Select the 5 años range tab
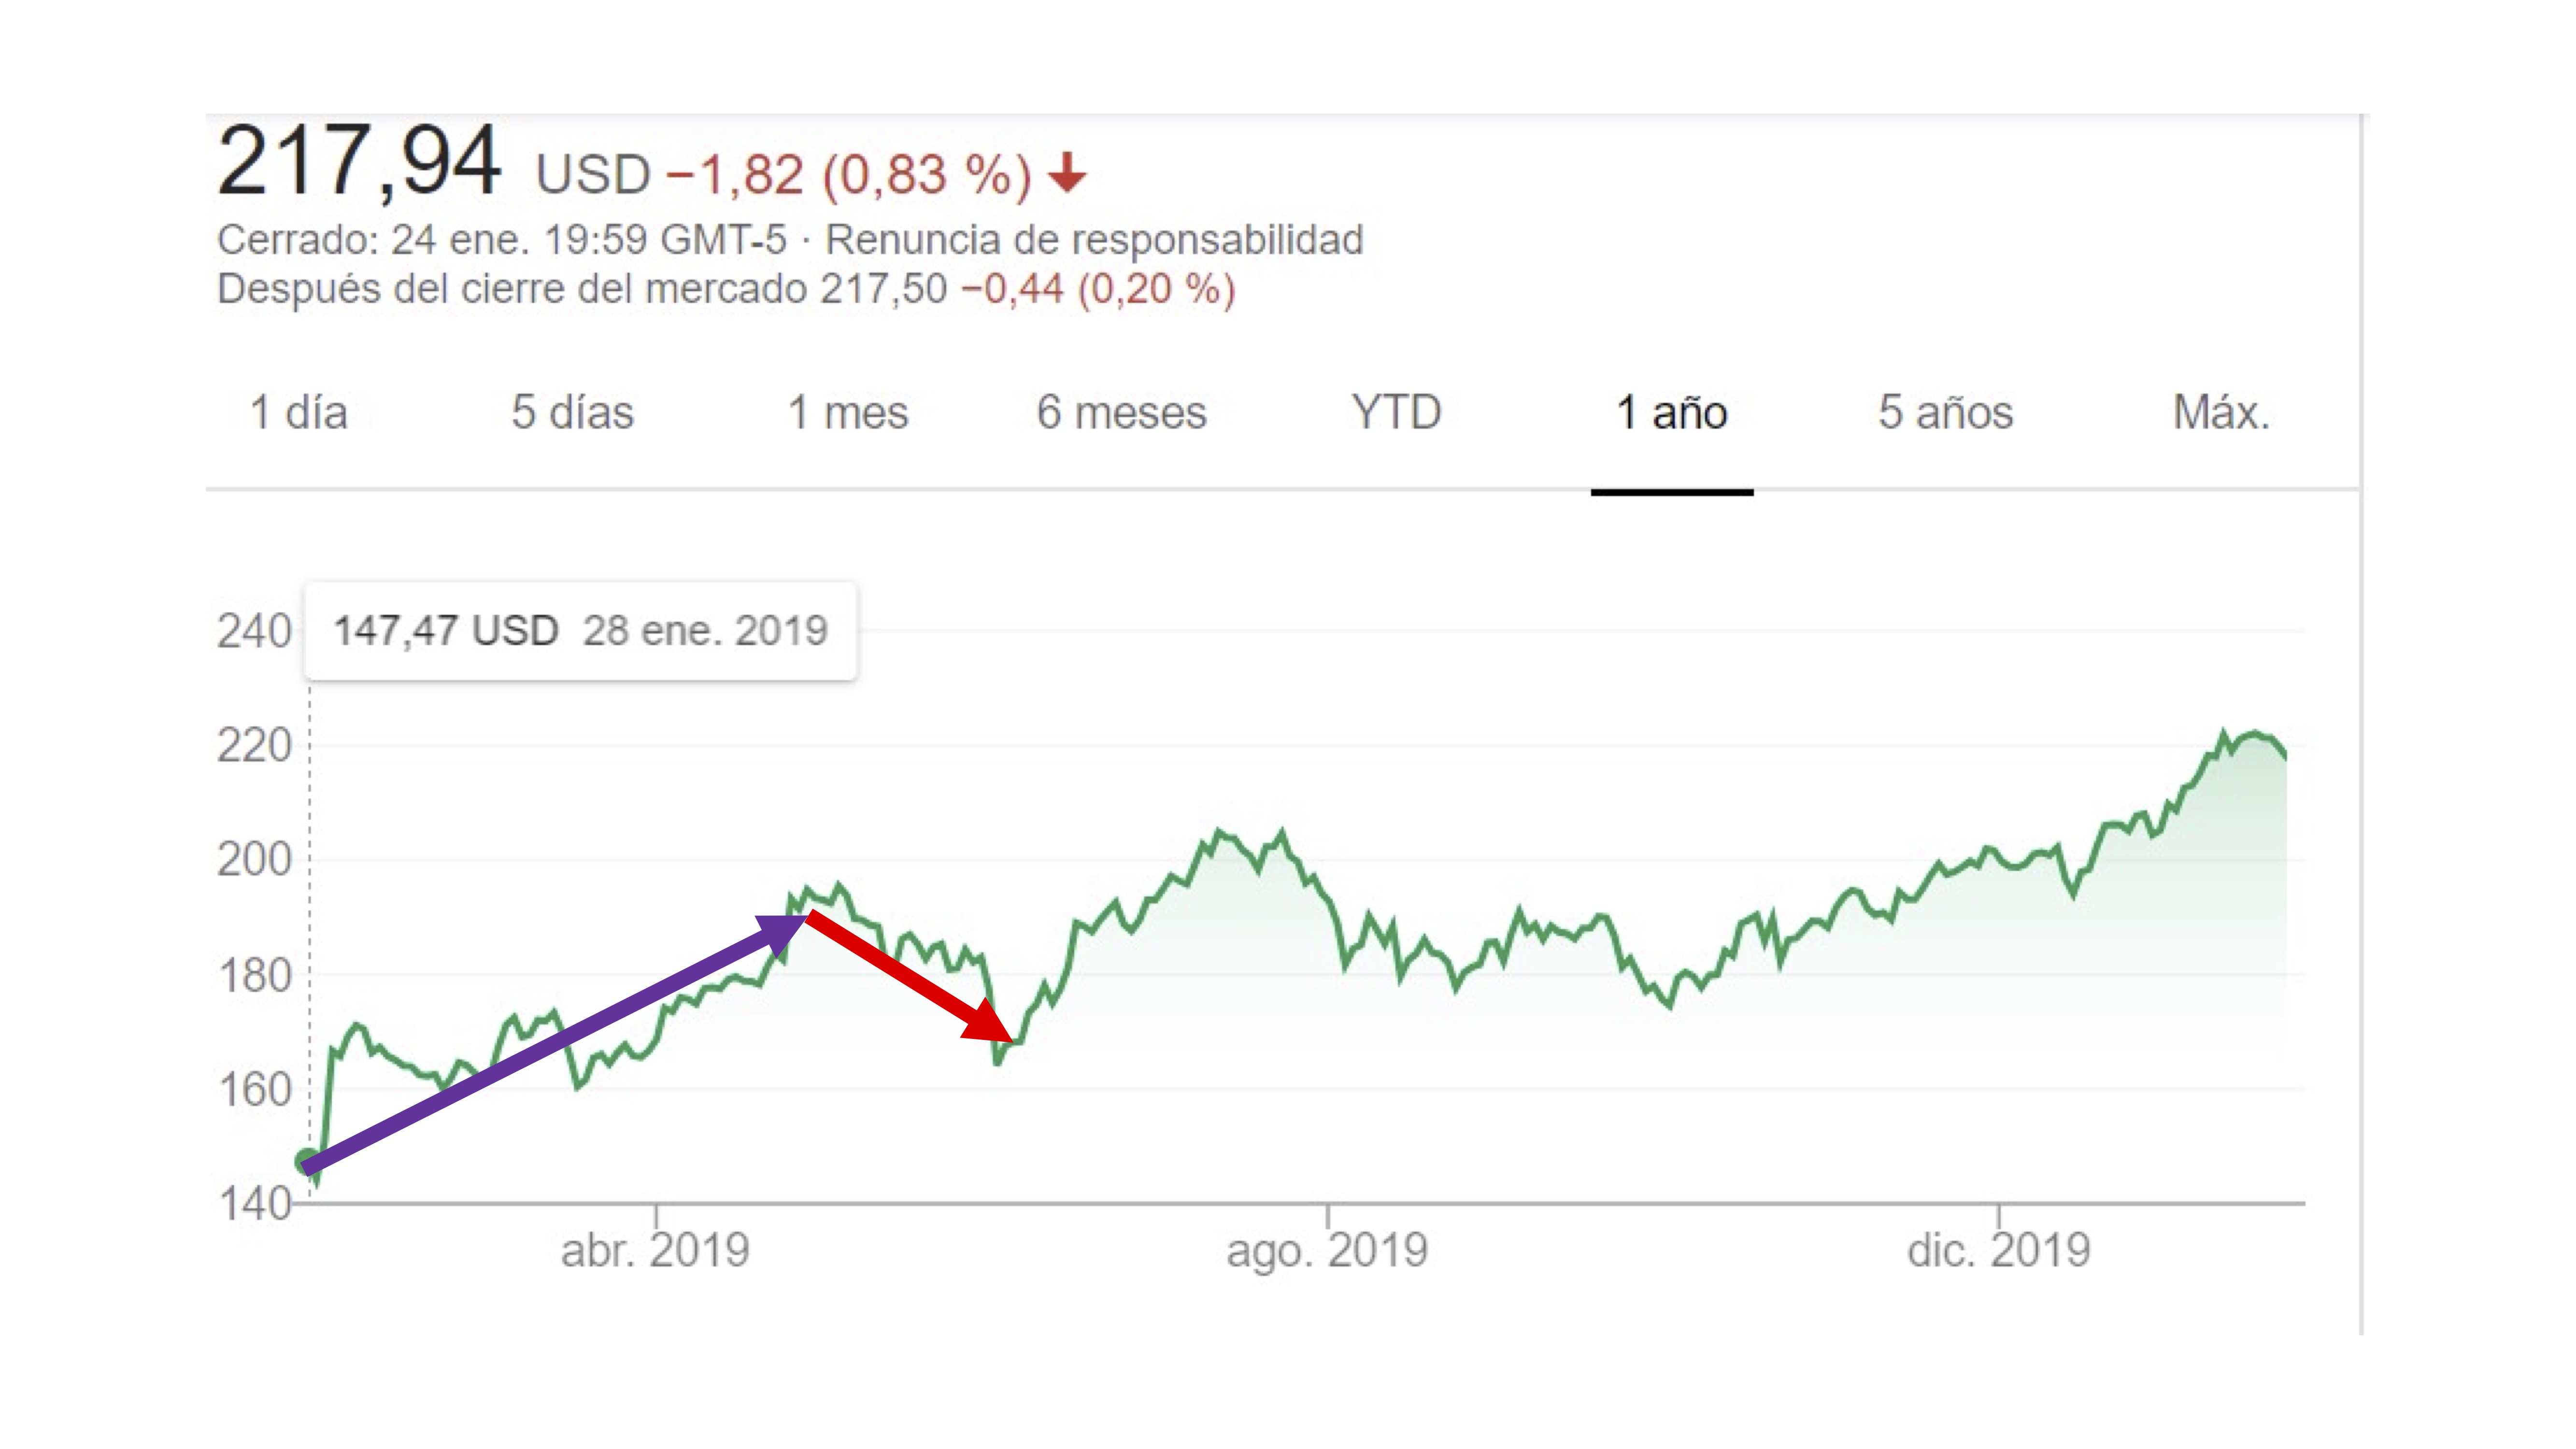 tap(1945, 413)
